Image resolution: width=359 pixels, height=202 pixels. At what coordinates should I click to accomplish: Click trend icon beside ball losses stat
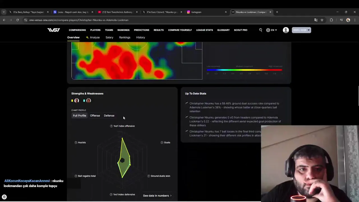187,131
